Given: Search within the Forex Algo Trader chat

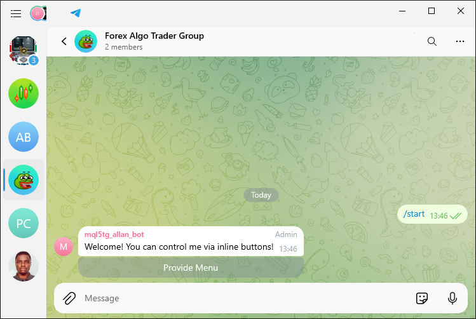Looking at the screenshot, I should click(432, 41).
